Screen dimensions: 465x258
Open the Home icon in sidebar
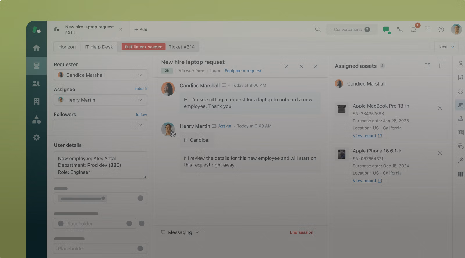pyautogui.click(x=36, y=48)
